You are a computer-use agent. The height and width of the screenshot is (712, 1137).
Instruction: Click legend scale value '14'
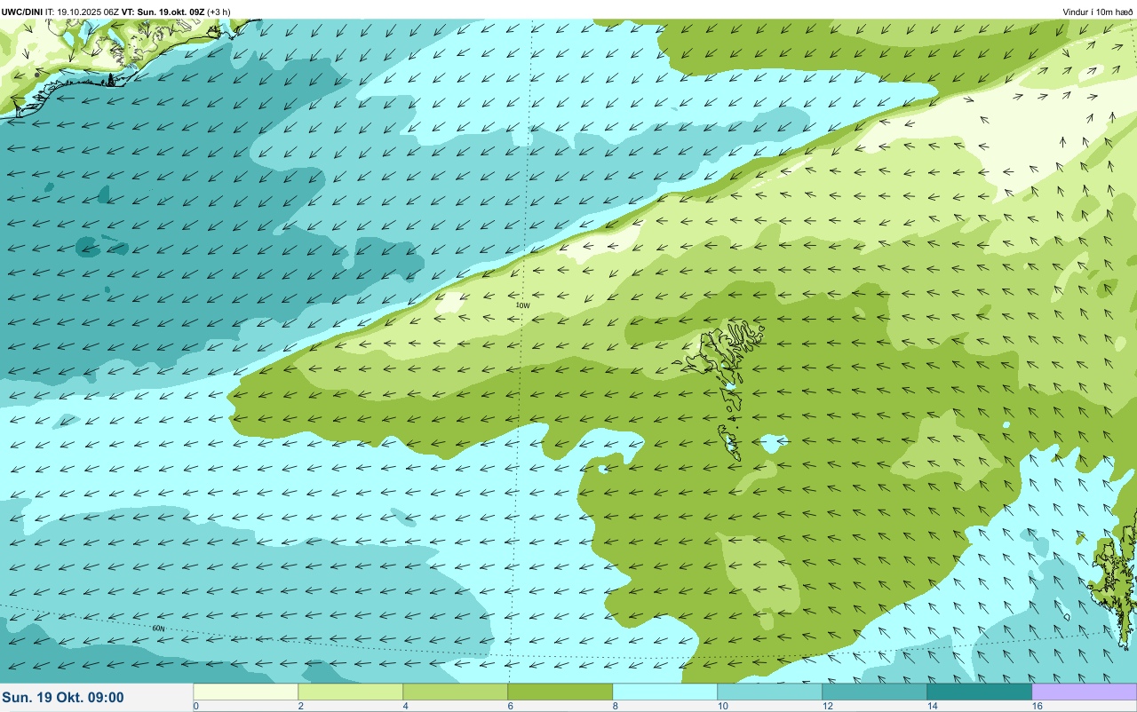(932, 706)
